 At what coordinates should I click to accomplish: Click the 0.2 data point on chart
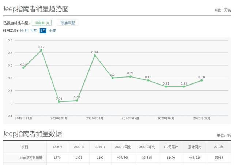[113, 78]
